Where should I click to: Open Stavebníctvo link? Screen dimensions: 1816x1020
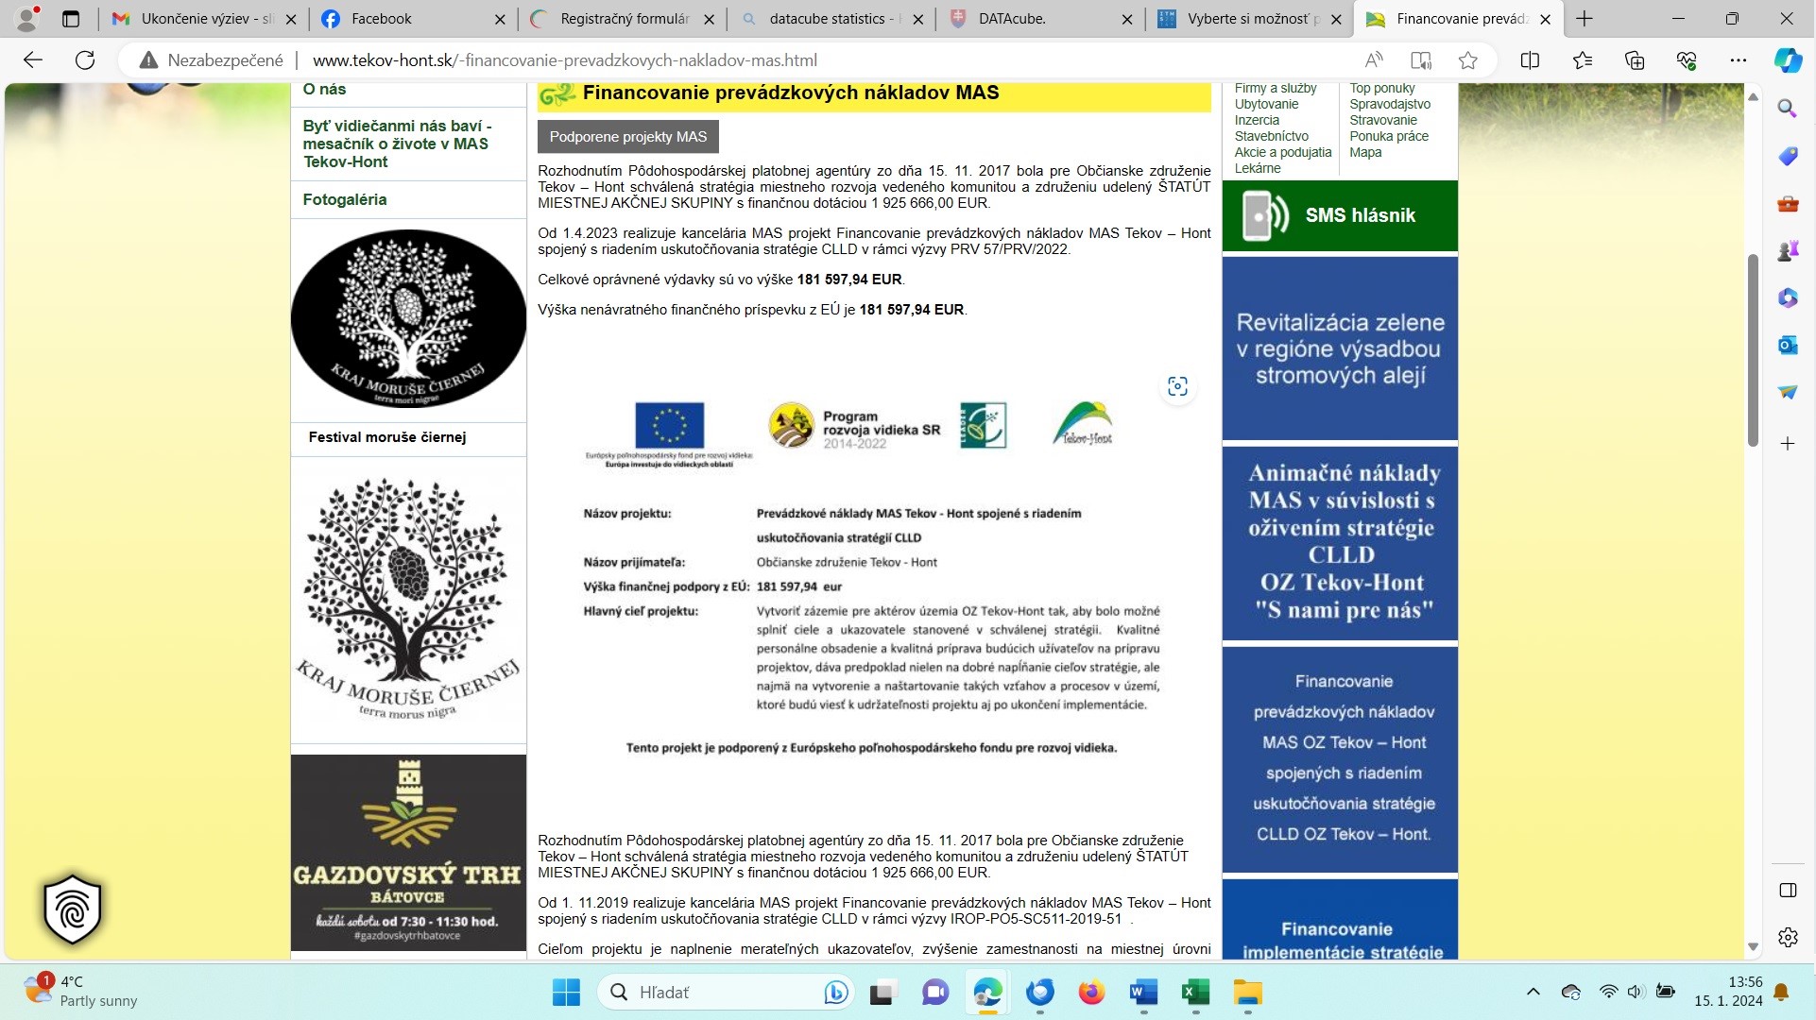click(1271, 136)
